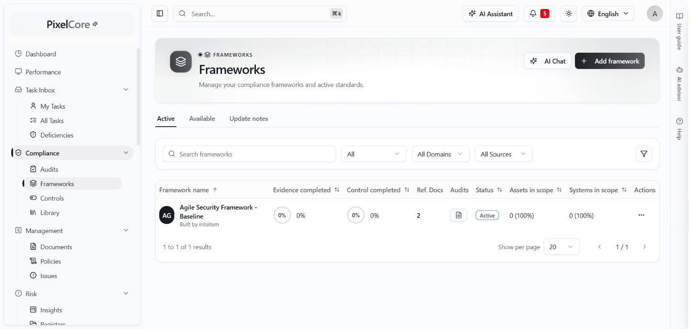Click the evidence completed 0% ring
Viewport: 693px width, 329px height.
coord(282,215)
